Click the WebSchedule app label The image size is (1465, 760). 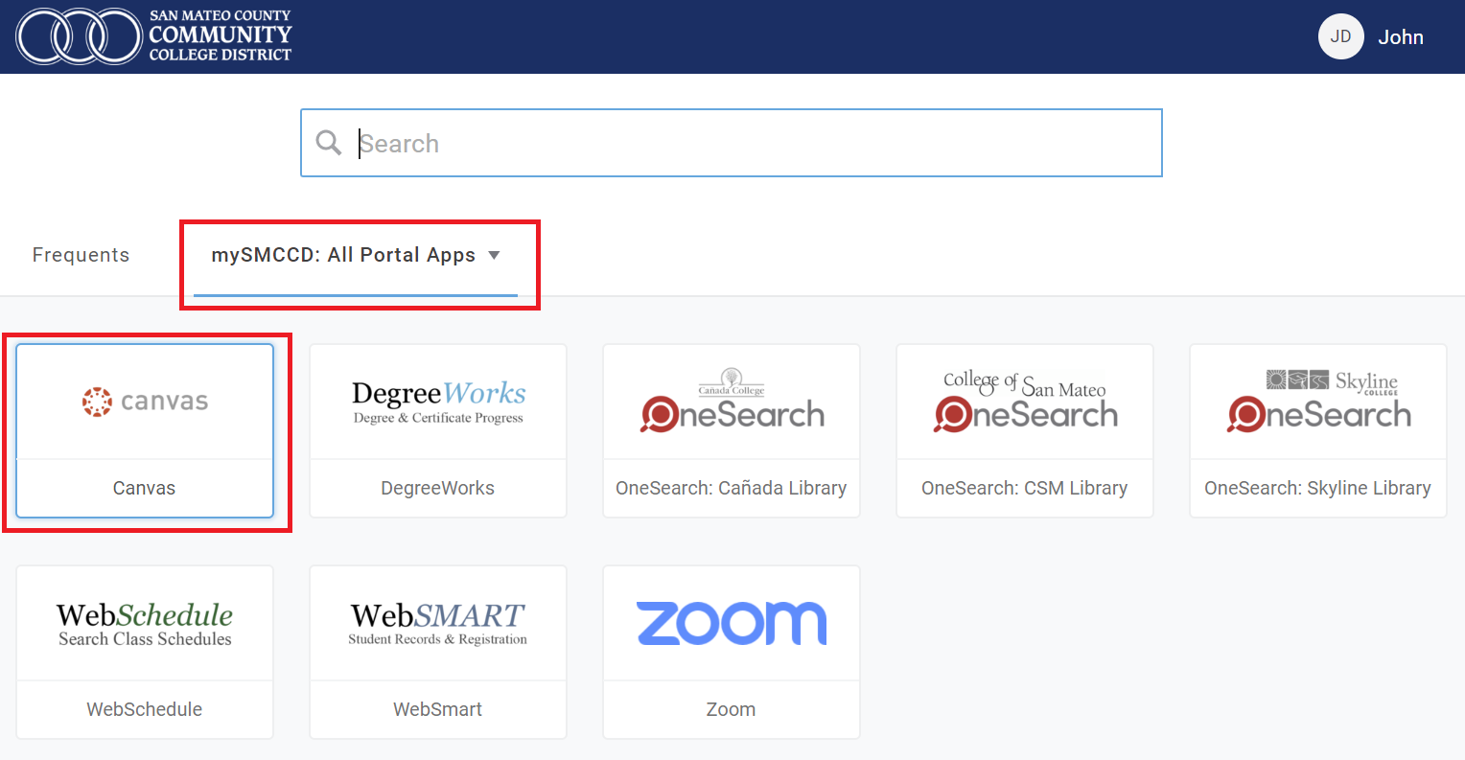145,709
